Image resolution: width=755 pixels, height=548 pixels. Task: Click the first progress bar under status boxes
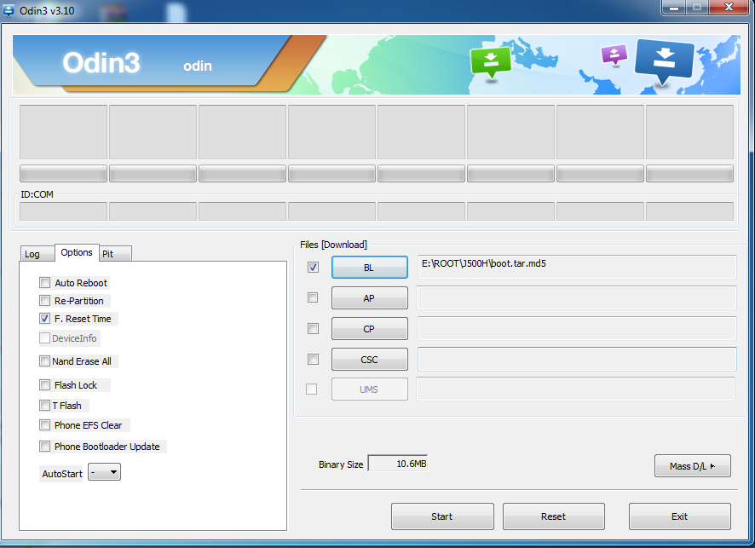click(64, 174)
